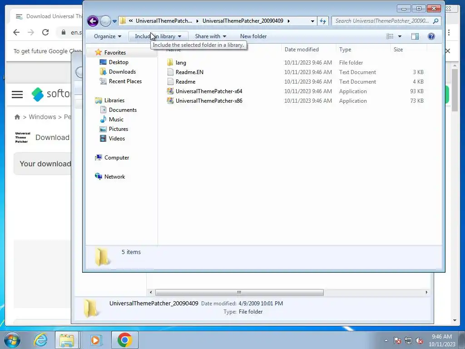Open the Videos library
This screenshot has height=349, width=465.
(117, 139)
